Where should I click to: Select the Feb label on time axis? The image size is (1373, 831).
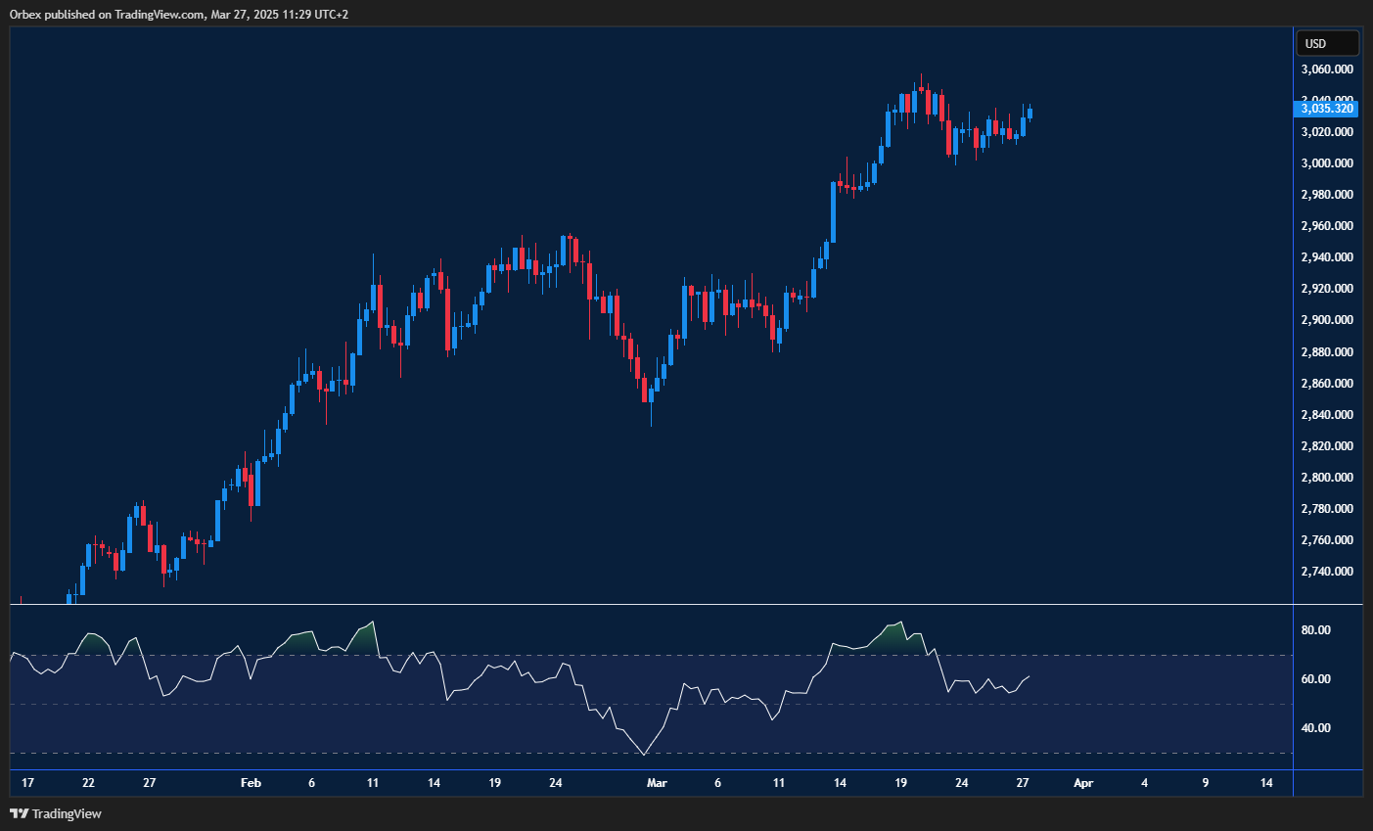click(x=251, y=783)
